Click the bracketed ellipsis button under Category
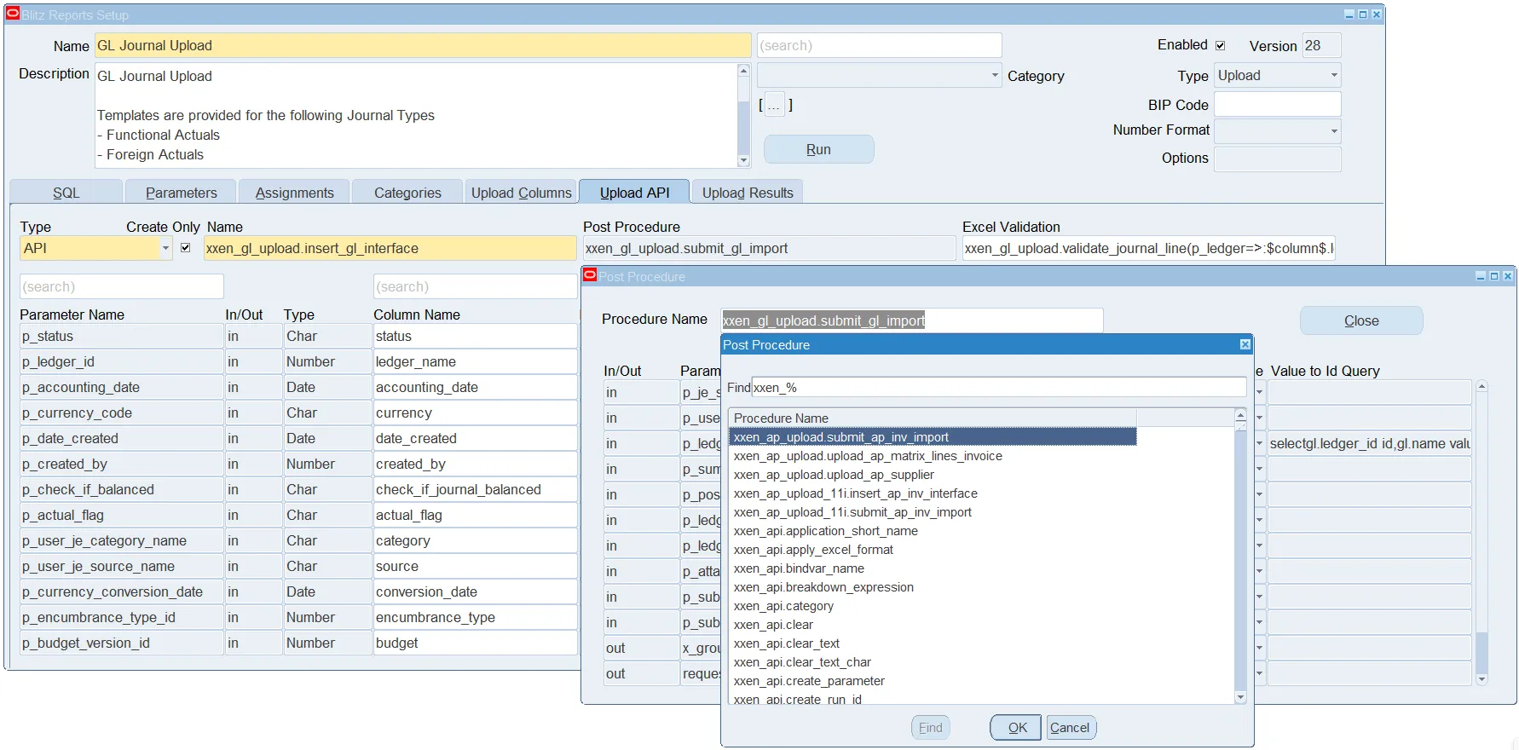 pos(774,105)
